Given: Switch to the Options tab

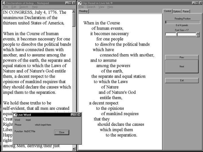Looking at the screenshot, I should [x=177, y=12].
